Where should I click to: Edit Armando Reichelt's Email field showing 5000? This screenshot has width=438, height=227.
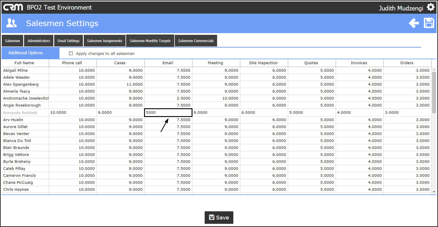click(x=168, y=113)
